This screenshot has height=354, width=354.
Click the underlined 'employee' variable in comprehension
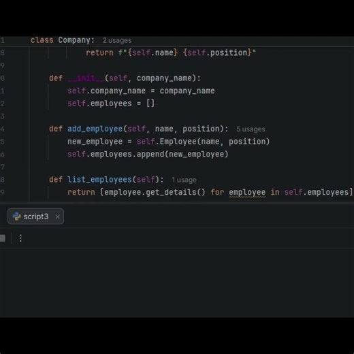click(247, 193)
